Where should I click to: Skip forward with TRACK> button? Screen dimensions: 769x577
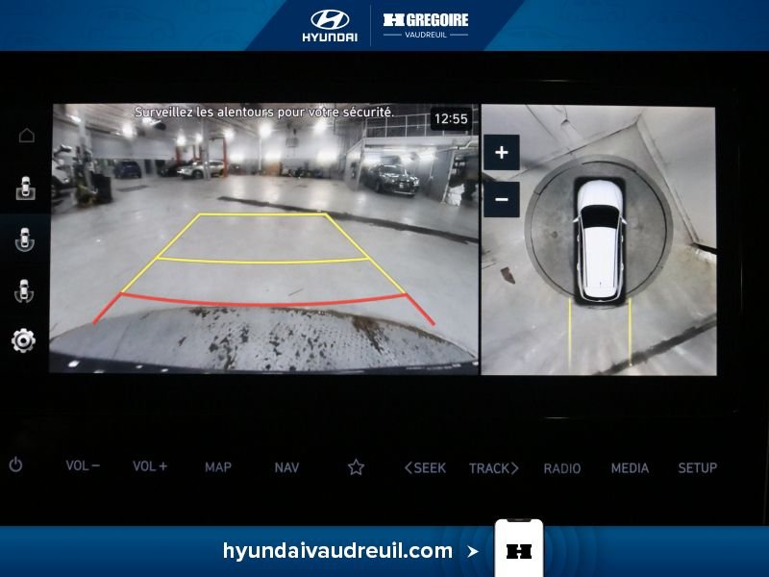click(x=494, y=468)
